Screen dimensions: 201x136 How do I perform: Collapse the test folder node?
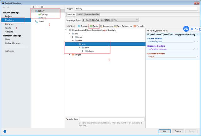(73, 40)
